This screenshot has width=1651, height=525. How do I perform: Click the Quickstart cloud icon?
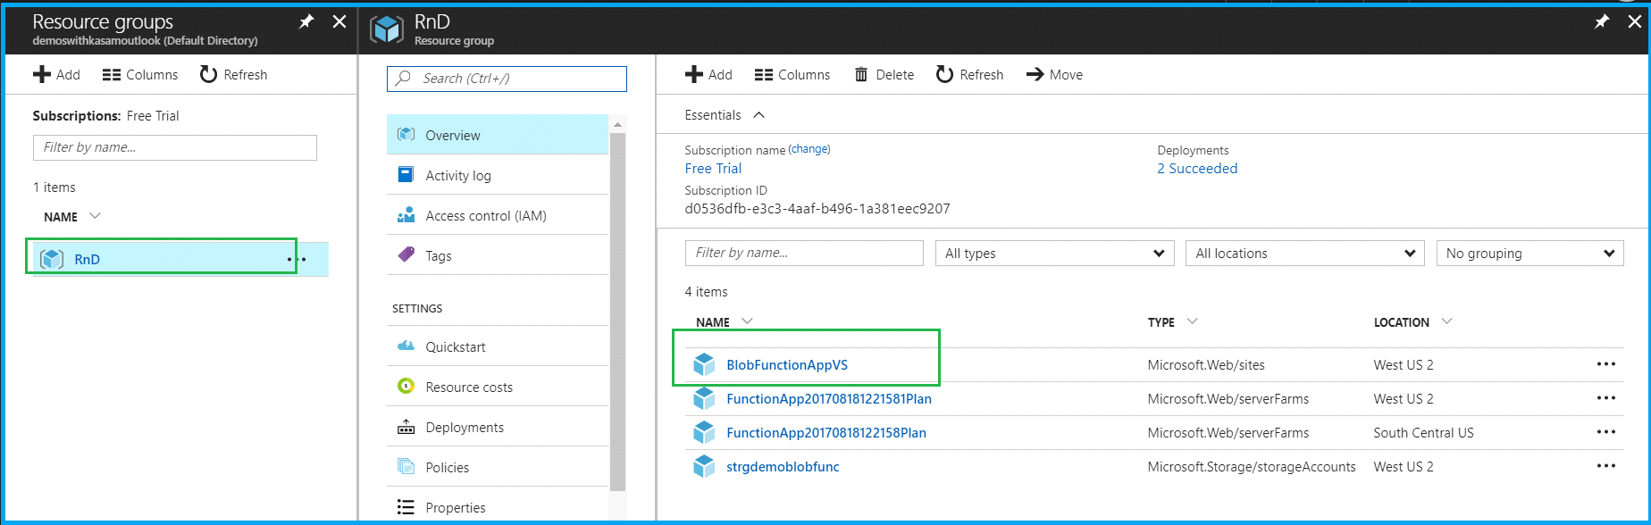point(406,346)
